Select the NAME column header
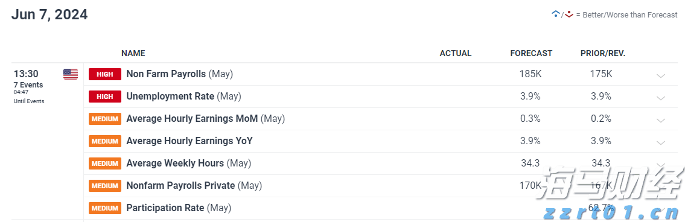Viewport: 685px width, 222px height. [133, 53]
